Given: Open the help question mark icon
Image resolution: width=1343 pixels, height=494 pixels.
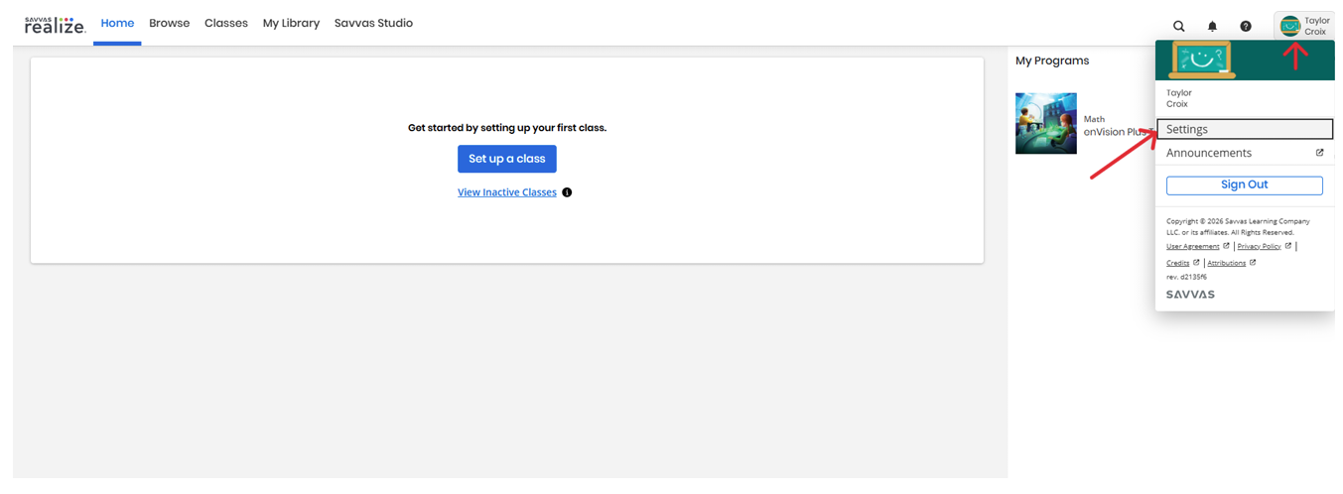Looking at the screenshot, I should click(1246, 27).
